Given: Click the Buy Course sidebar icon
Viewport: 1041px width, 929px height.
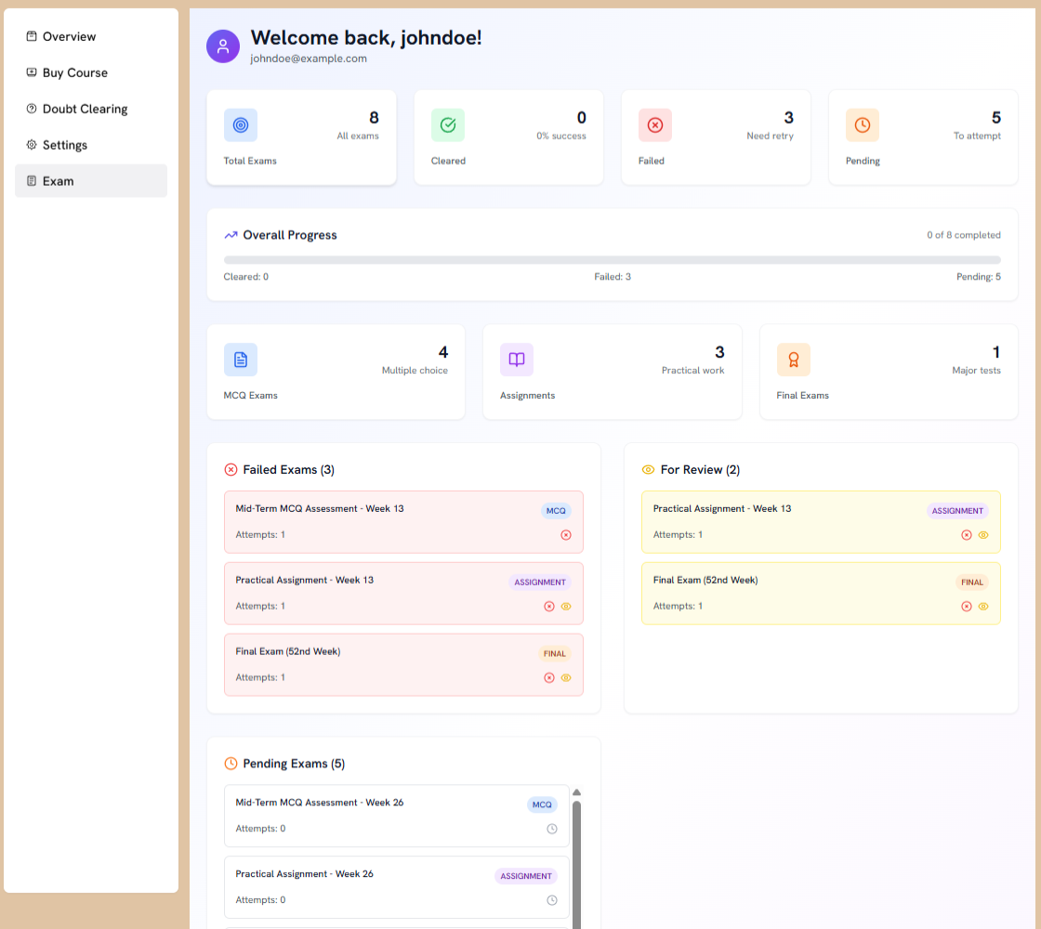Looking at the screenshot, I should point(32,72).
